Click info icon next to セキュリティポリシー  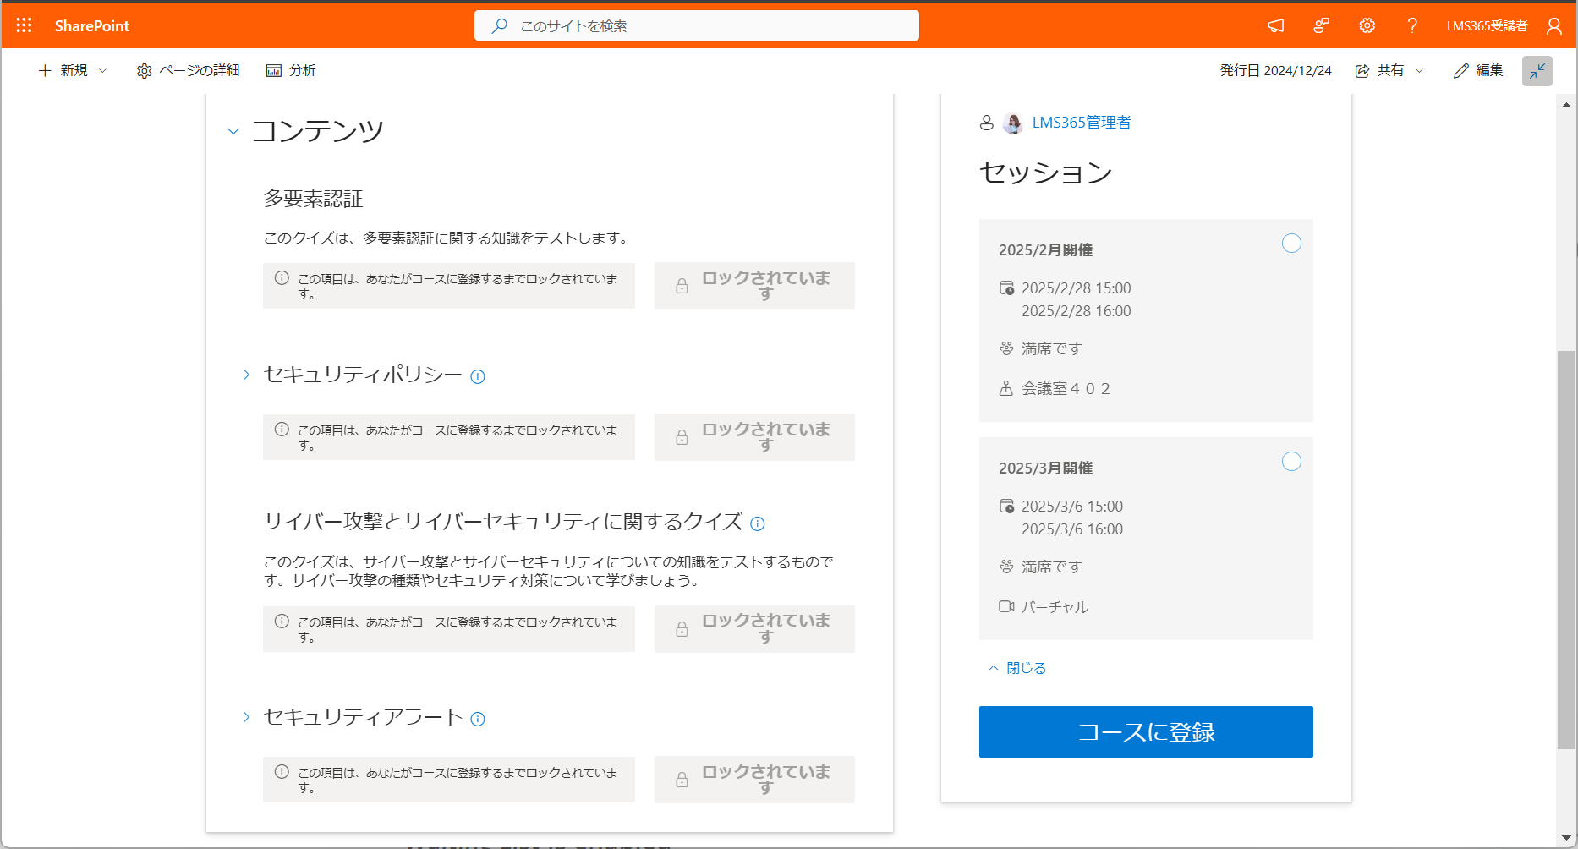478,376
